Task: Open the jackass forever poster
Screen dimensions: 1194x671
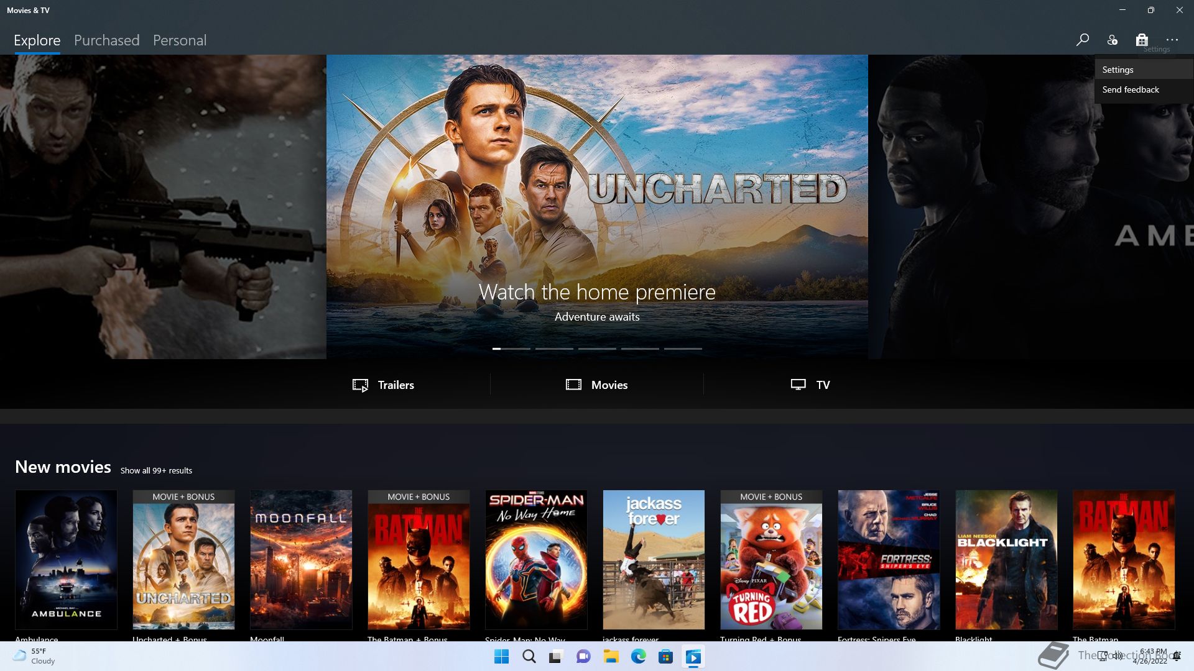Action: (x=654, y=560)
